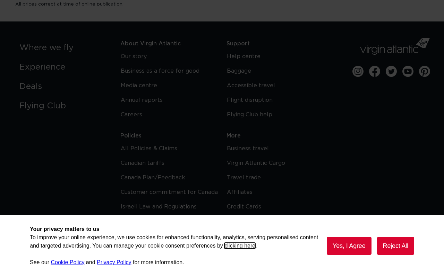The height and width of the screenshot is (277, 444).
Task: Go to Where we fly
Action: [x=46, y=47]
